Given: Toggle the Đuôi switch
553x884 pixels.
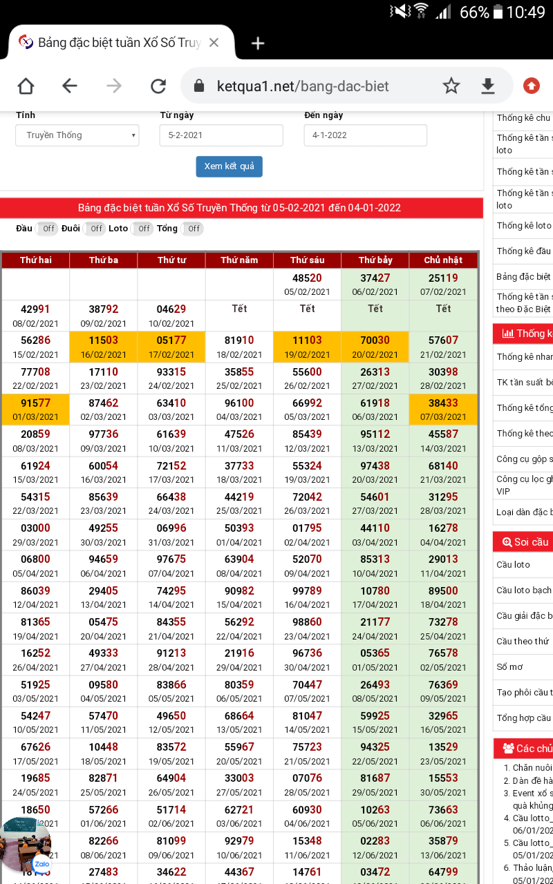Looking at the screenshot, I should 95,229.
